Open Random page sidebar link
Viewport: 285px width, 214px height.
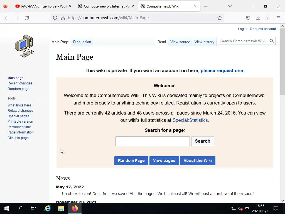click(18, 89)
